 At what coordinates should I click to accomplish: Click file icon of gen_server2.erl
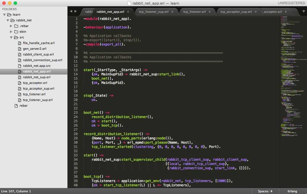(20, 49)
